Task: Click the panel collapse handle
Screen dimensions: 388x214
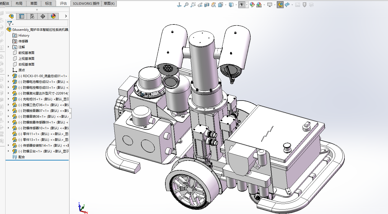Action: 70,113
